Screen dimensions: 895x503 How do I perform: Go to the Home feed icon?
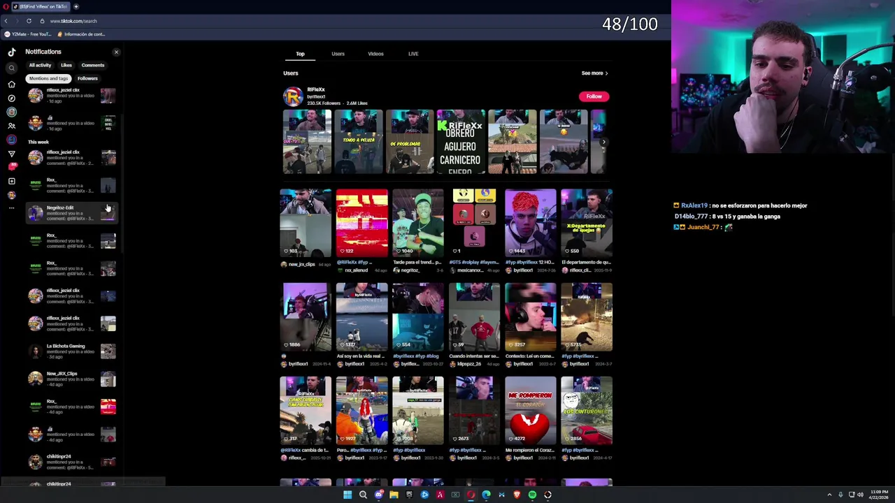tap(11, 84)
